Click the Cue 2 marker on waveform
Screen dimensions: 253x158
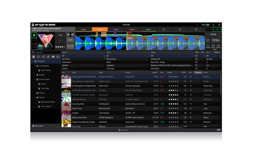pos(123,38)
